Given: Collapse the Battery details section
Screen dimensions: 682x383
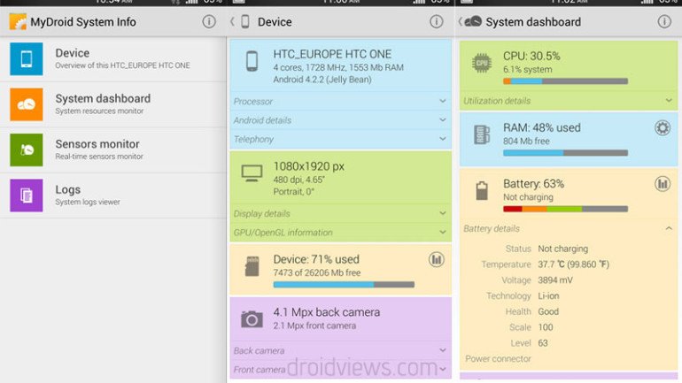Looking at the screenshot, I should (569, 228).
